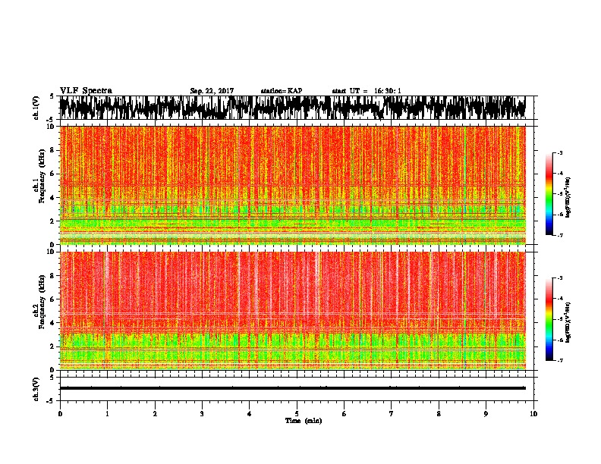Click time axis tick label "5"
This screenshot has height=464, width=601.
pyautogui.click(x=297, y=414)
